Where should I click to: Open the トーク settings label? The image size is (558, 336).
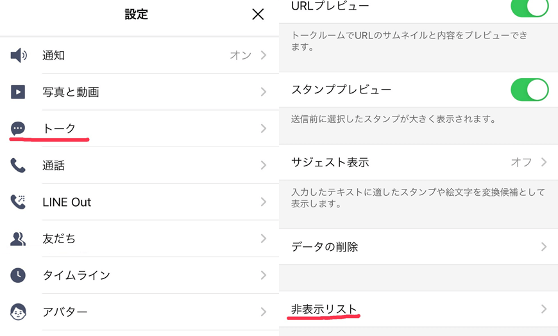point(59,129)
